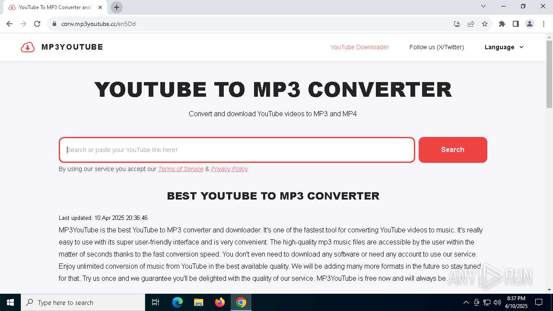Open the install app icon in address bar
The width and height of the screenshot is (553, 311).
coord(457,24)
